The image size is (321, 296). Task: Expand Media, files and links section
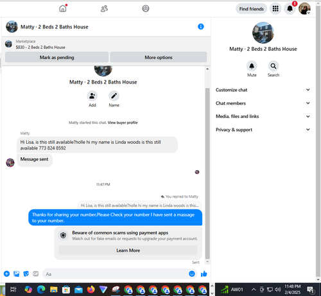click(x=263, y=116)
